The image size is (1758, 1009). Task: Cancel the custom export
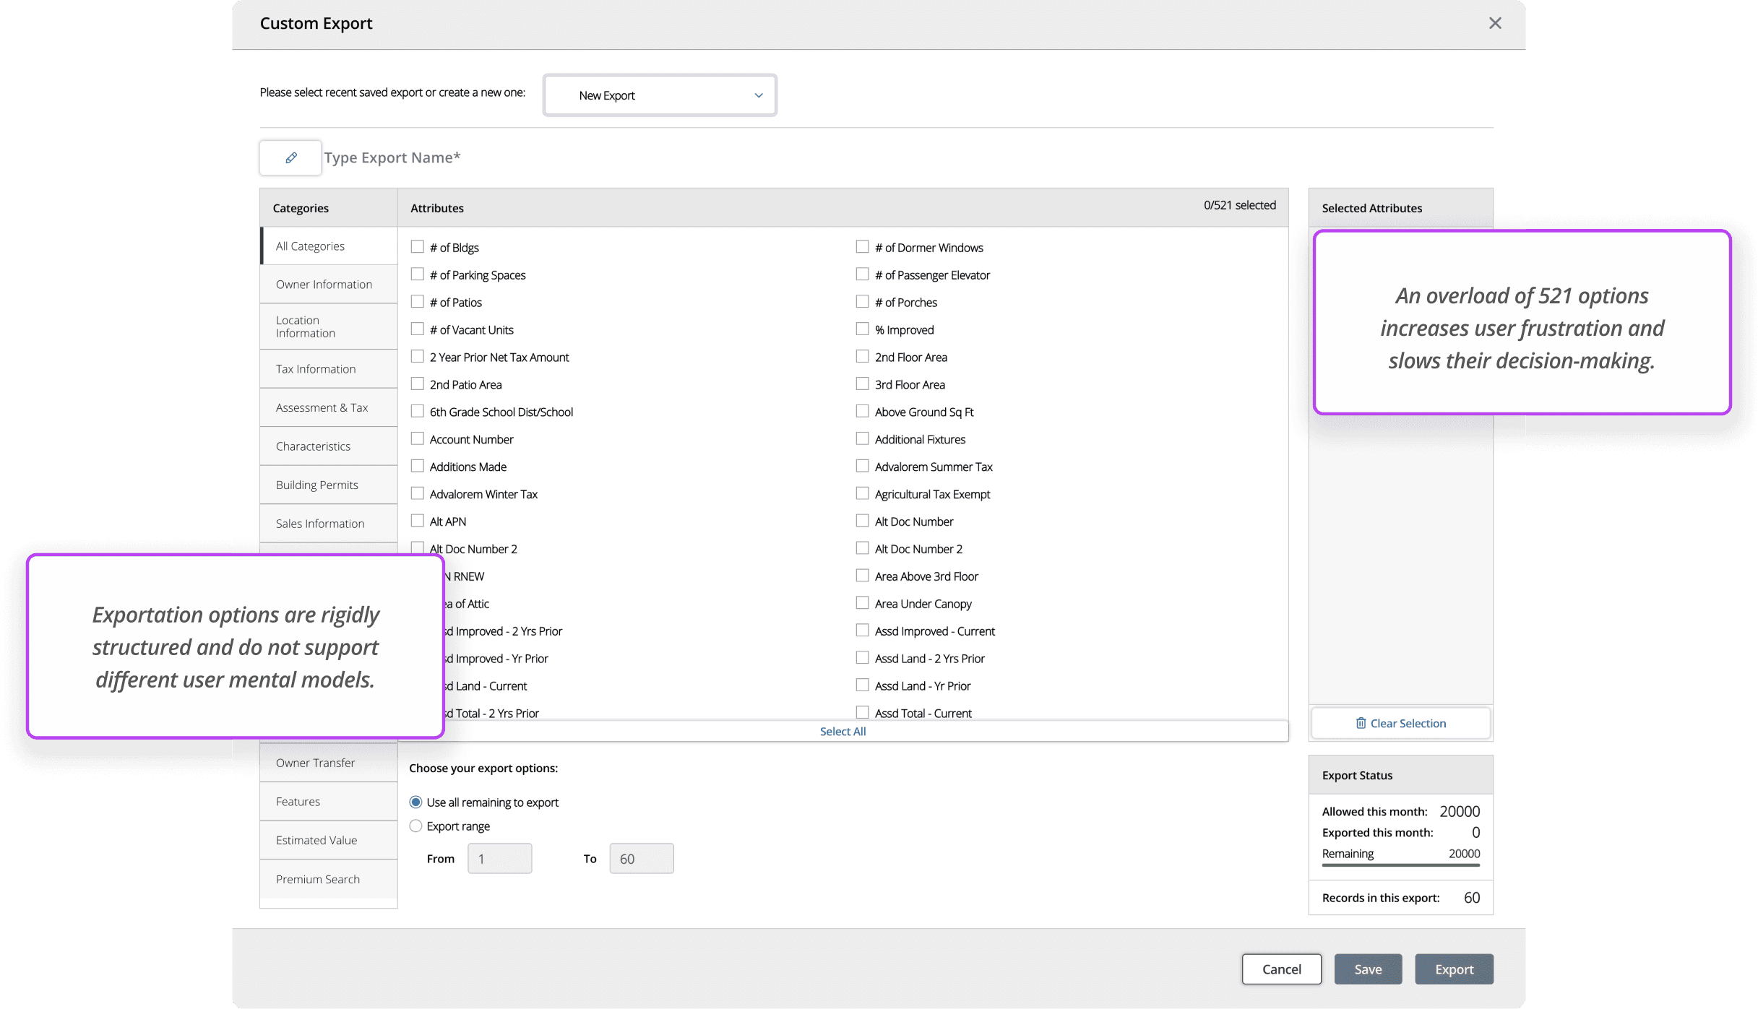click(x=1281, y=969)
